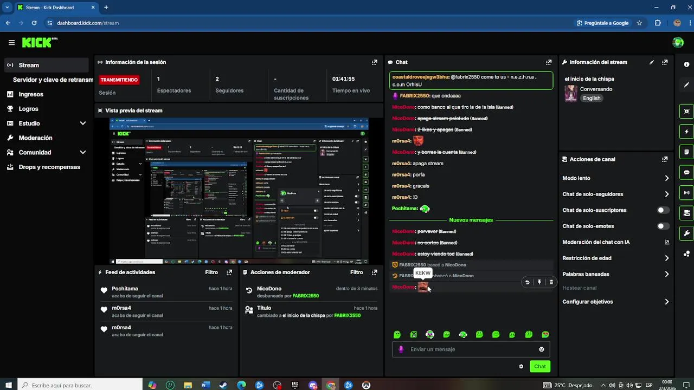Screen dimensions: 694x390
Task: Click the focus frame icon in right sidebar
Action: click(687, 111)
